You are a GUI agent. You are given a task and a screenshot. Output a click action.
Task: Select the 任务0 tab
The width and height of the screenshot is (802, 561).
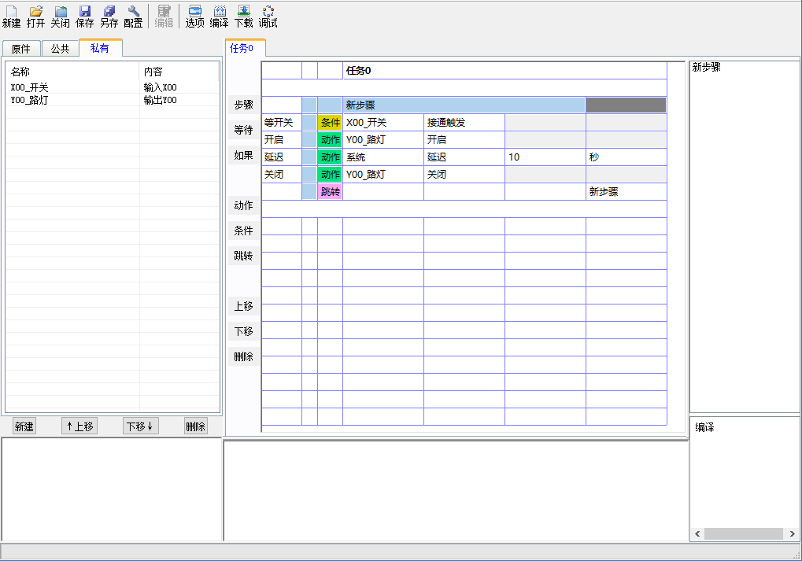[x=242, y=48]
